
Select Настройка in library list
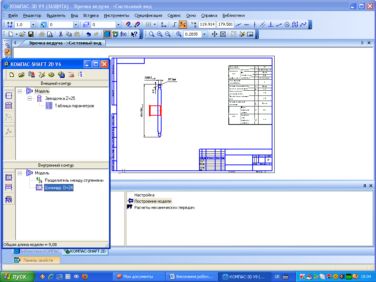point(144,195)
